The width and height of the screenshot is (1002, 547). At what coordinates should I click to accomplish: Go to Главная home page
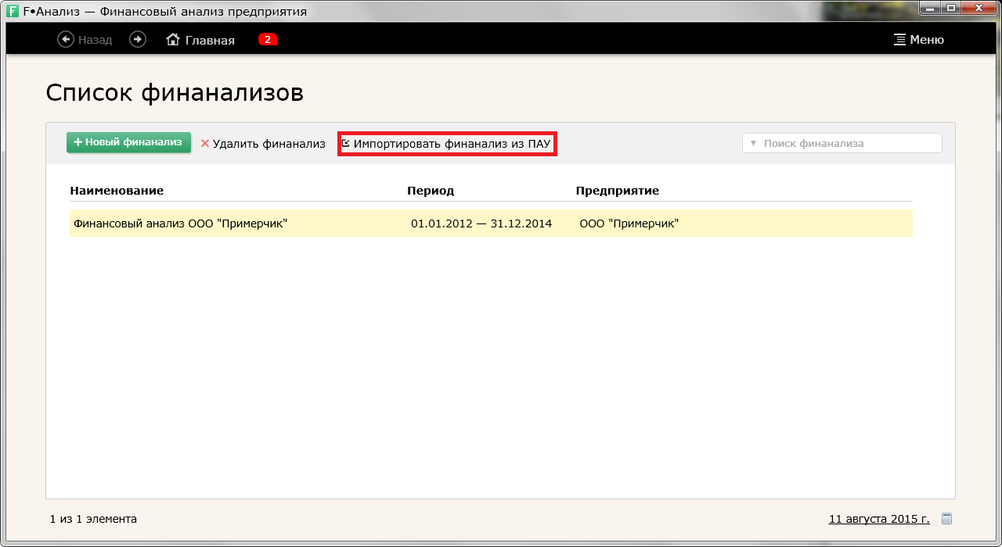coord(200,40)
